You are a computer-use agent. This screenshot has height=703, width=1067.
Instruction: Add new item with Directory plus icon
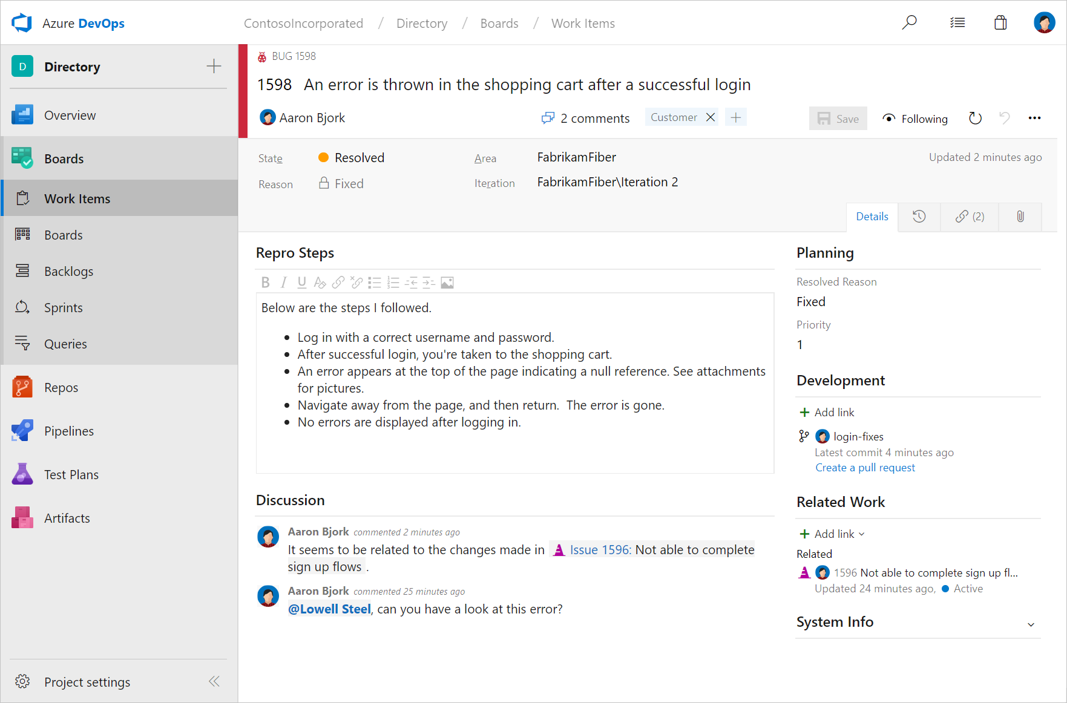(214, 67)
